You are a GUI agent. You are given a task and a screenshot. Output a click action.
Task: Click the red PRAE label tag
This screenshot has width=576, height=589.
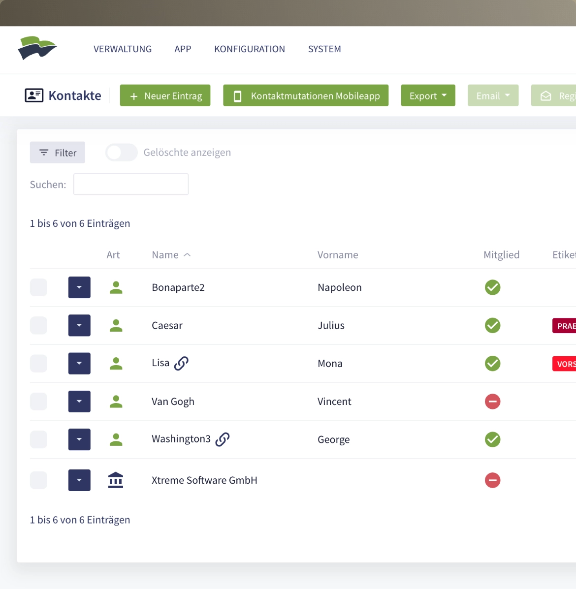(565, 326)
